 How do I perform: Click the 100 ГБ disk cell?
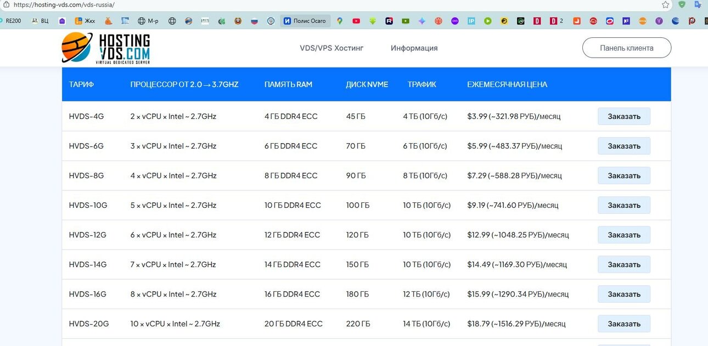point(358,205)
